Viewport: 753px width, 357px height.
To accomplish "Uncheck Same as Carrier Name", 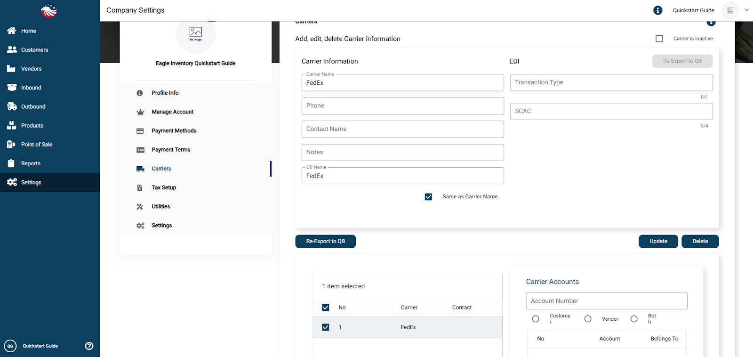I will point(428,197).
